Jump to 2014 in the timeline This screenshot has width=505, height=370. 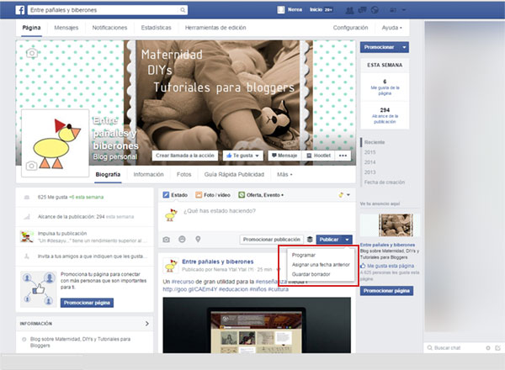pyautogui.click(x=370, y=162)
